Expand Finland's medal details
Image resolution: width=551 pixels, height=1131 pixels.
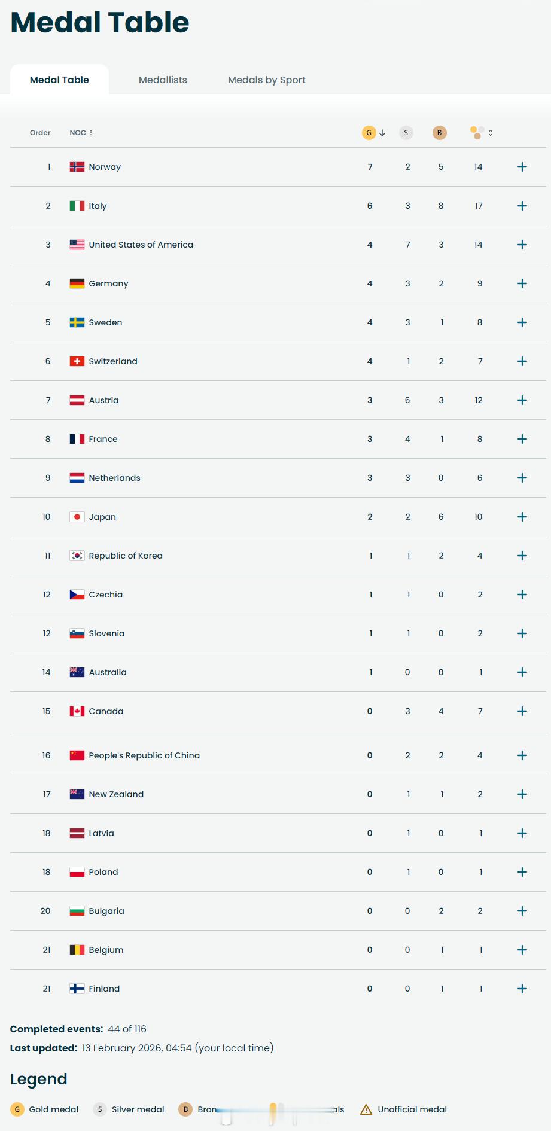point(522,989)
